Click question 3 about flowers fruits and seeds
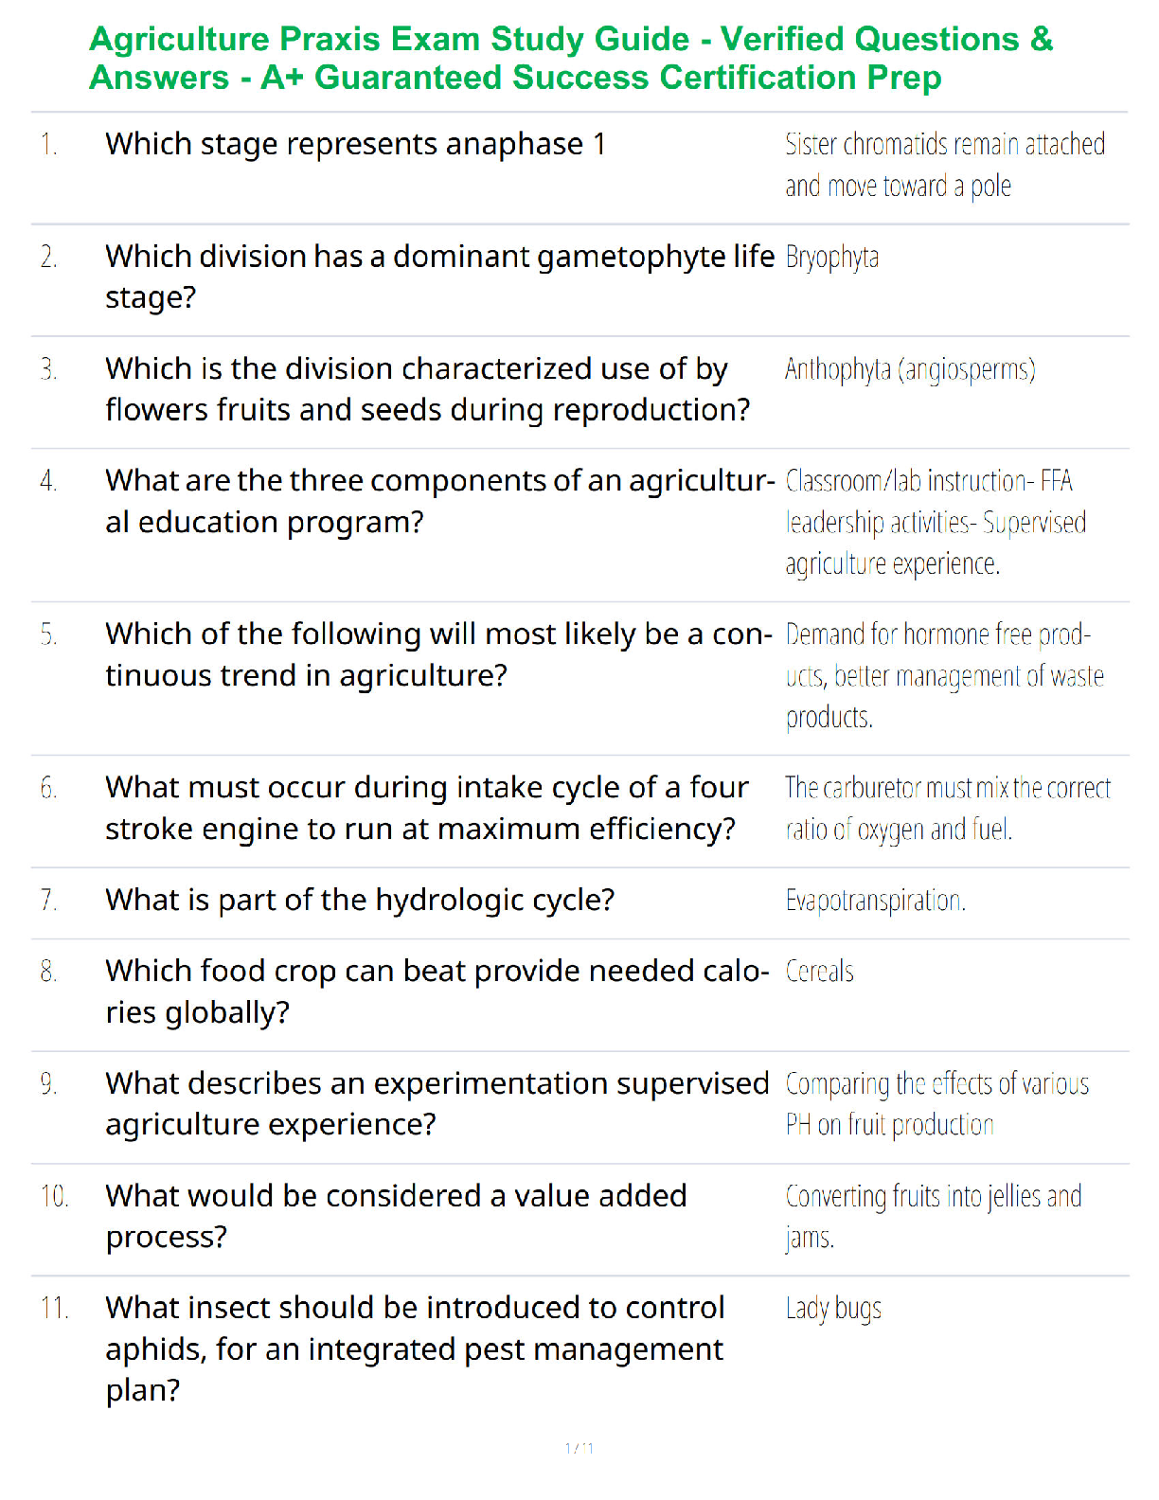 [427, 389]
